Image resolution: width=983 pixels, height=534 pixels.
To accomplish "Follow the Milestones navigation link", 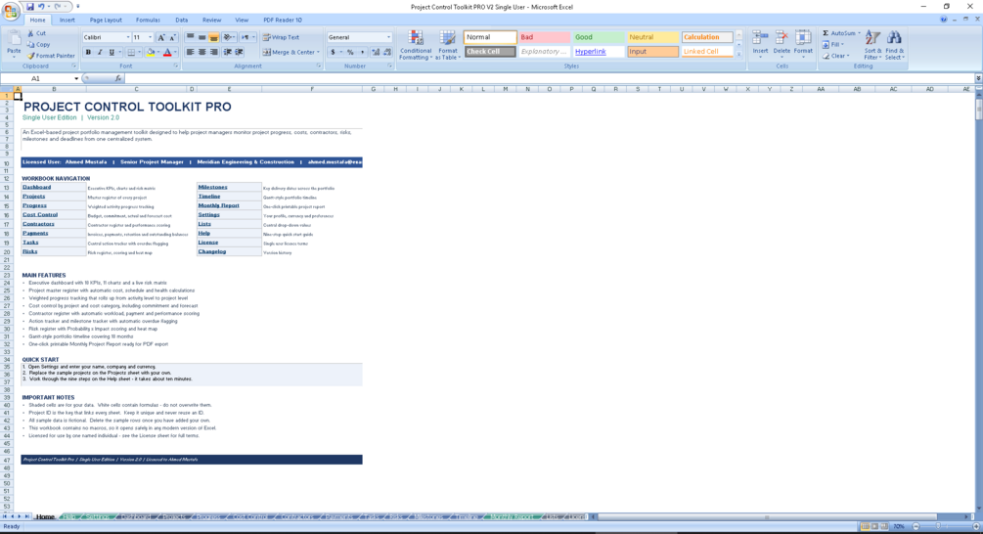I will pyautogui.click(x=212, y=187).
